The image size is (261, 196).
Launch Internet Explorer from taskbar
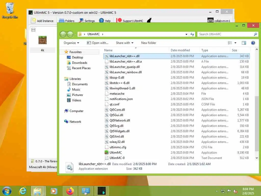pyautogui.click(x=23, y=191)
